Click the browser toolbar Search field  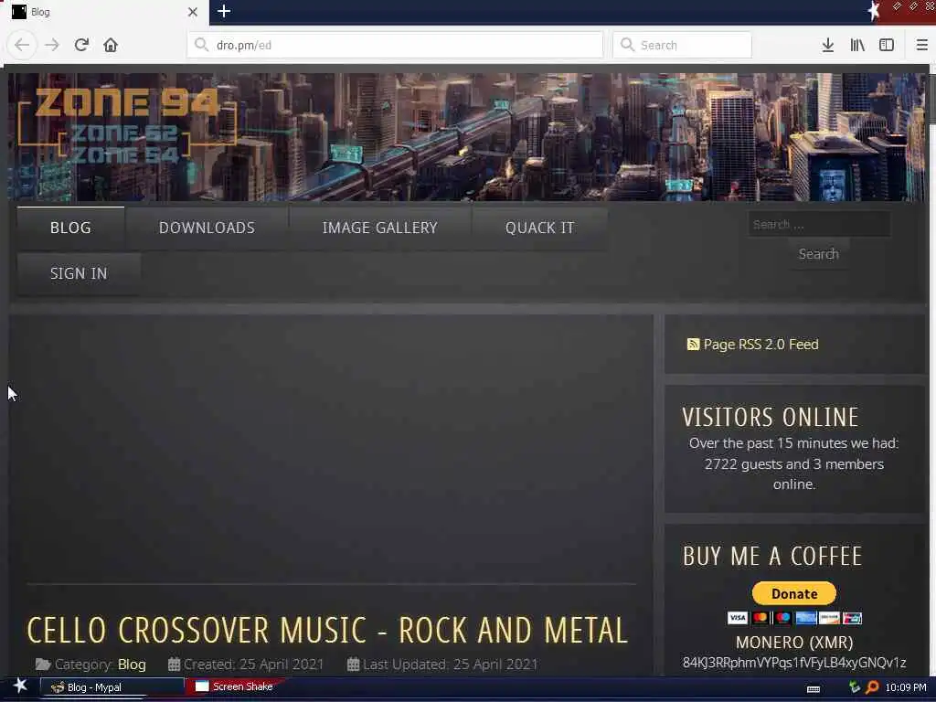click(x=682, y=45)
